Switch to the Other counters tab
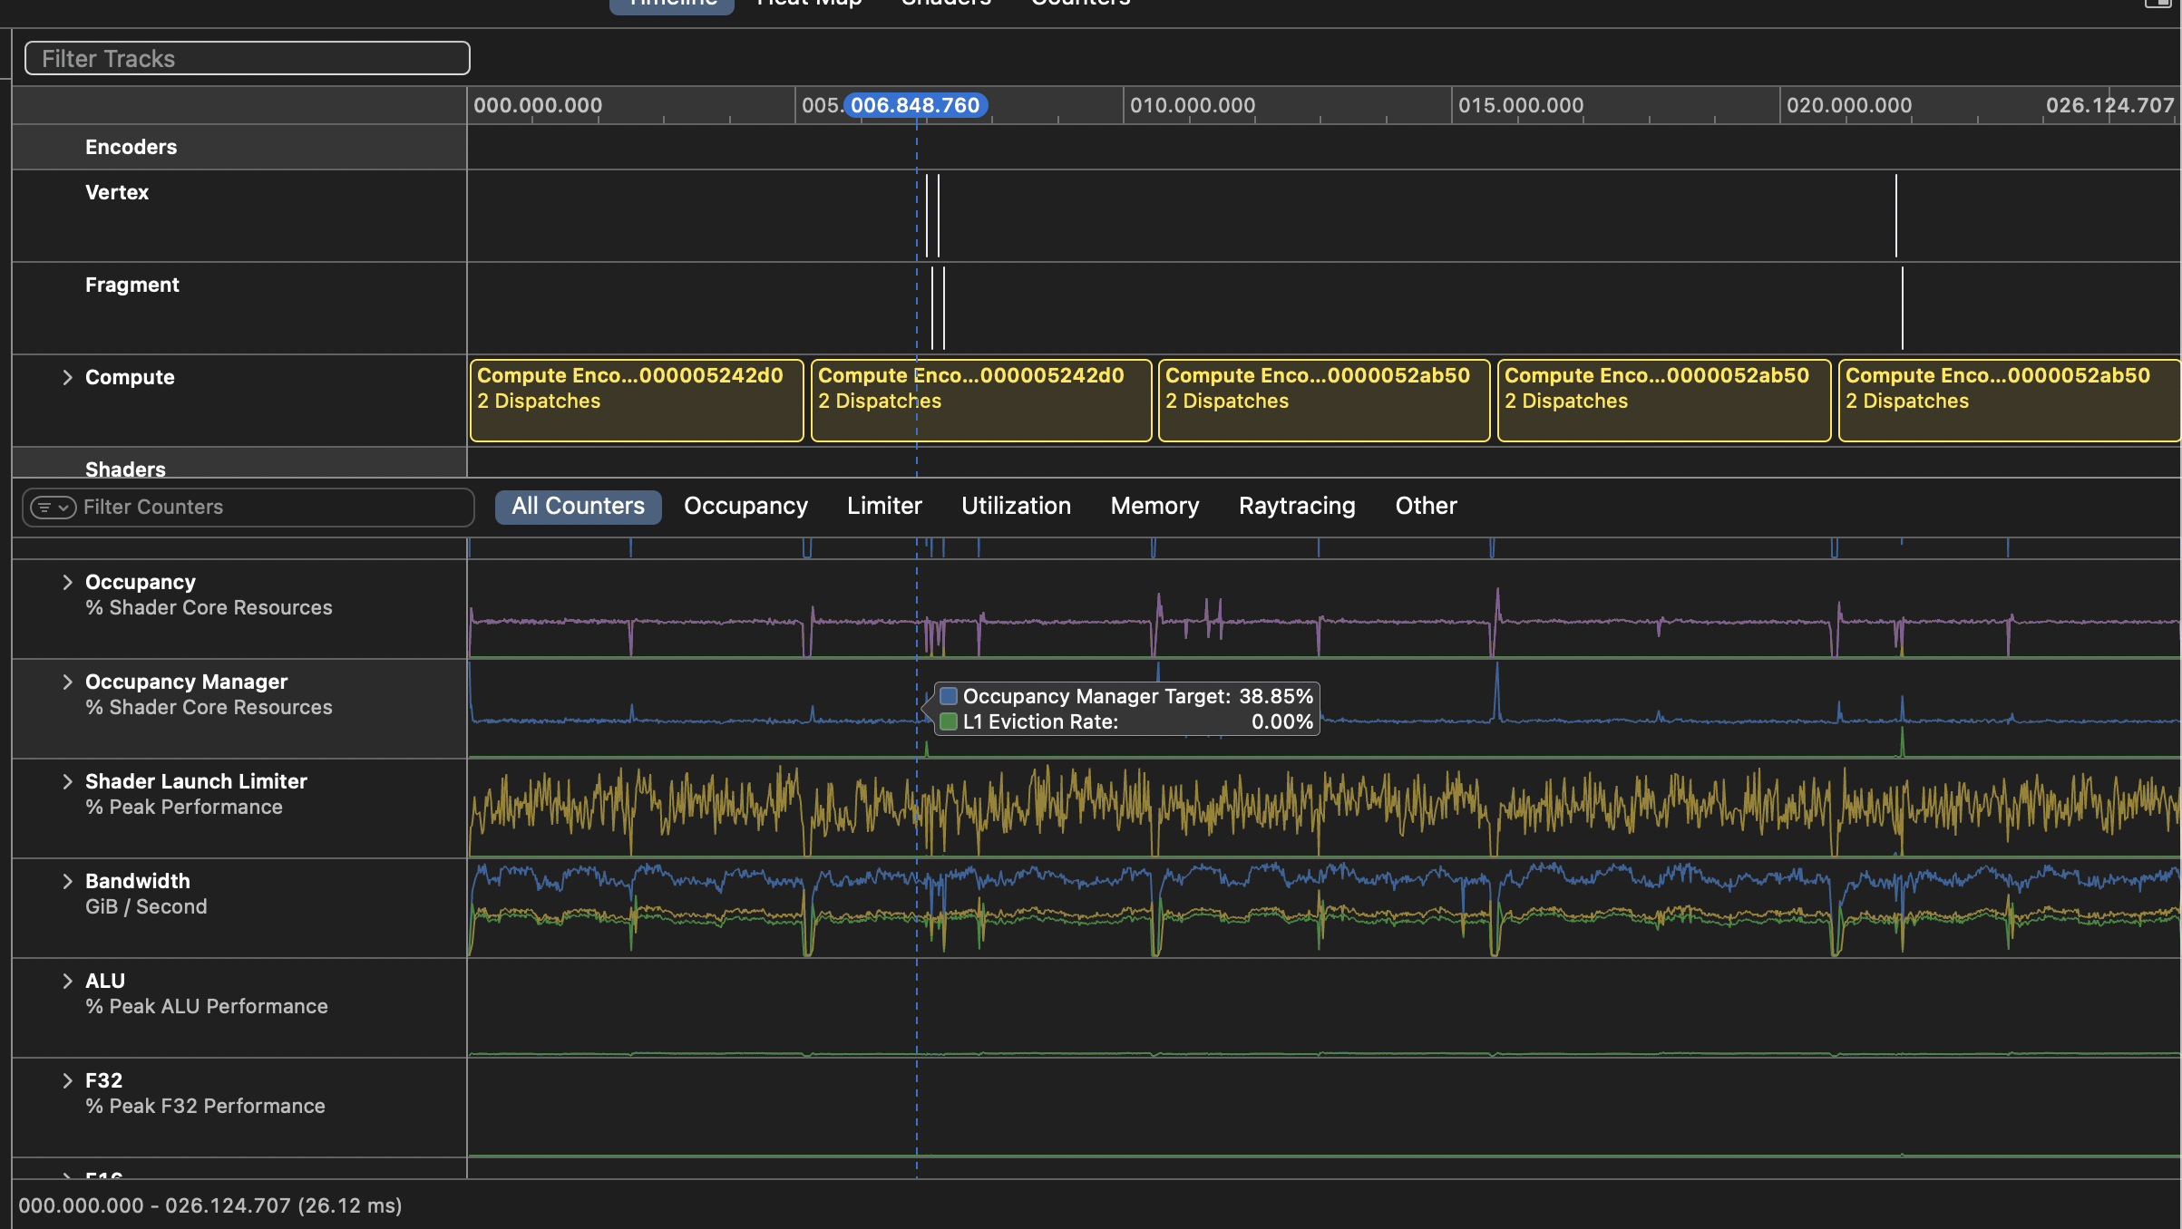The width and height of the screenshot is (2182, 1229). [x=1426, y=507]
